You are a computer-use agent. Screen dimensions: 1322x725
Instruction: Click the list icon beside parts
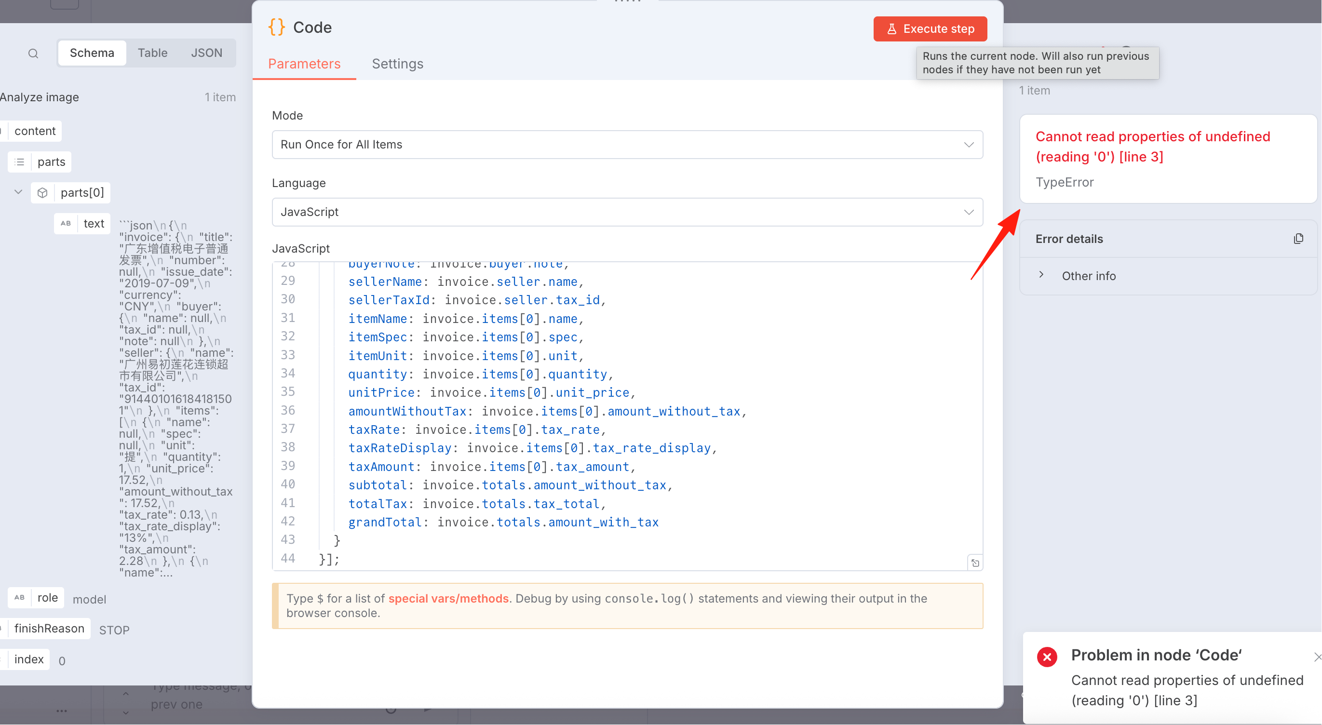pos(19,161)
